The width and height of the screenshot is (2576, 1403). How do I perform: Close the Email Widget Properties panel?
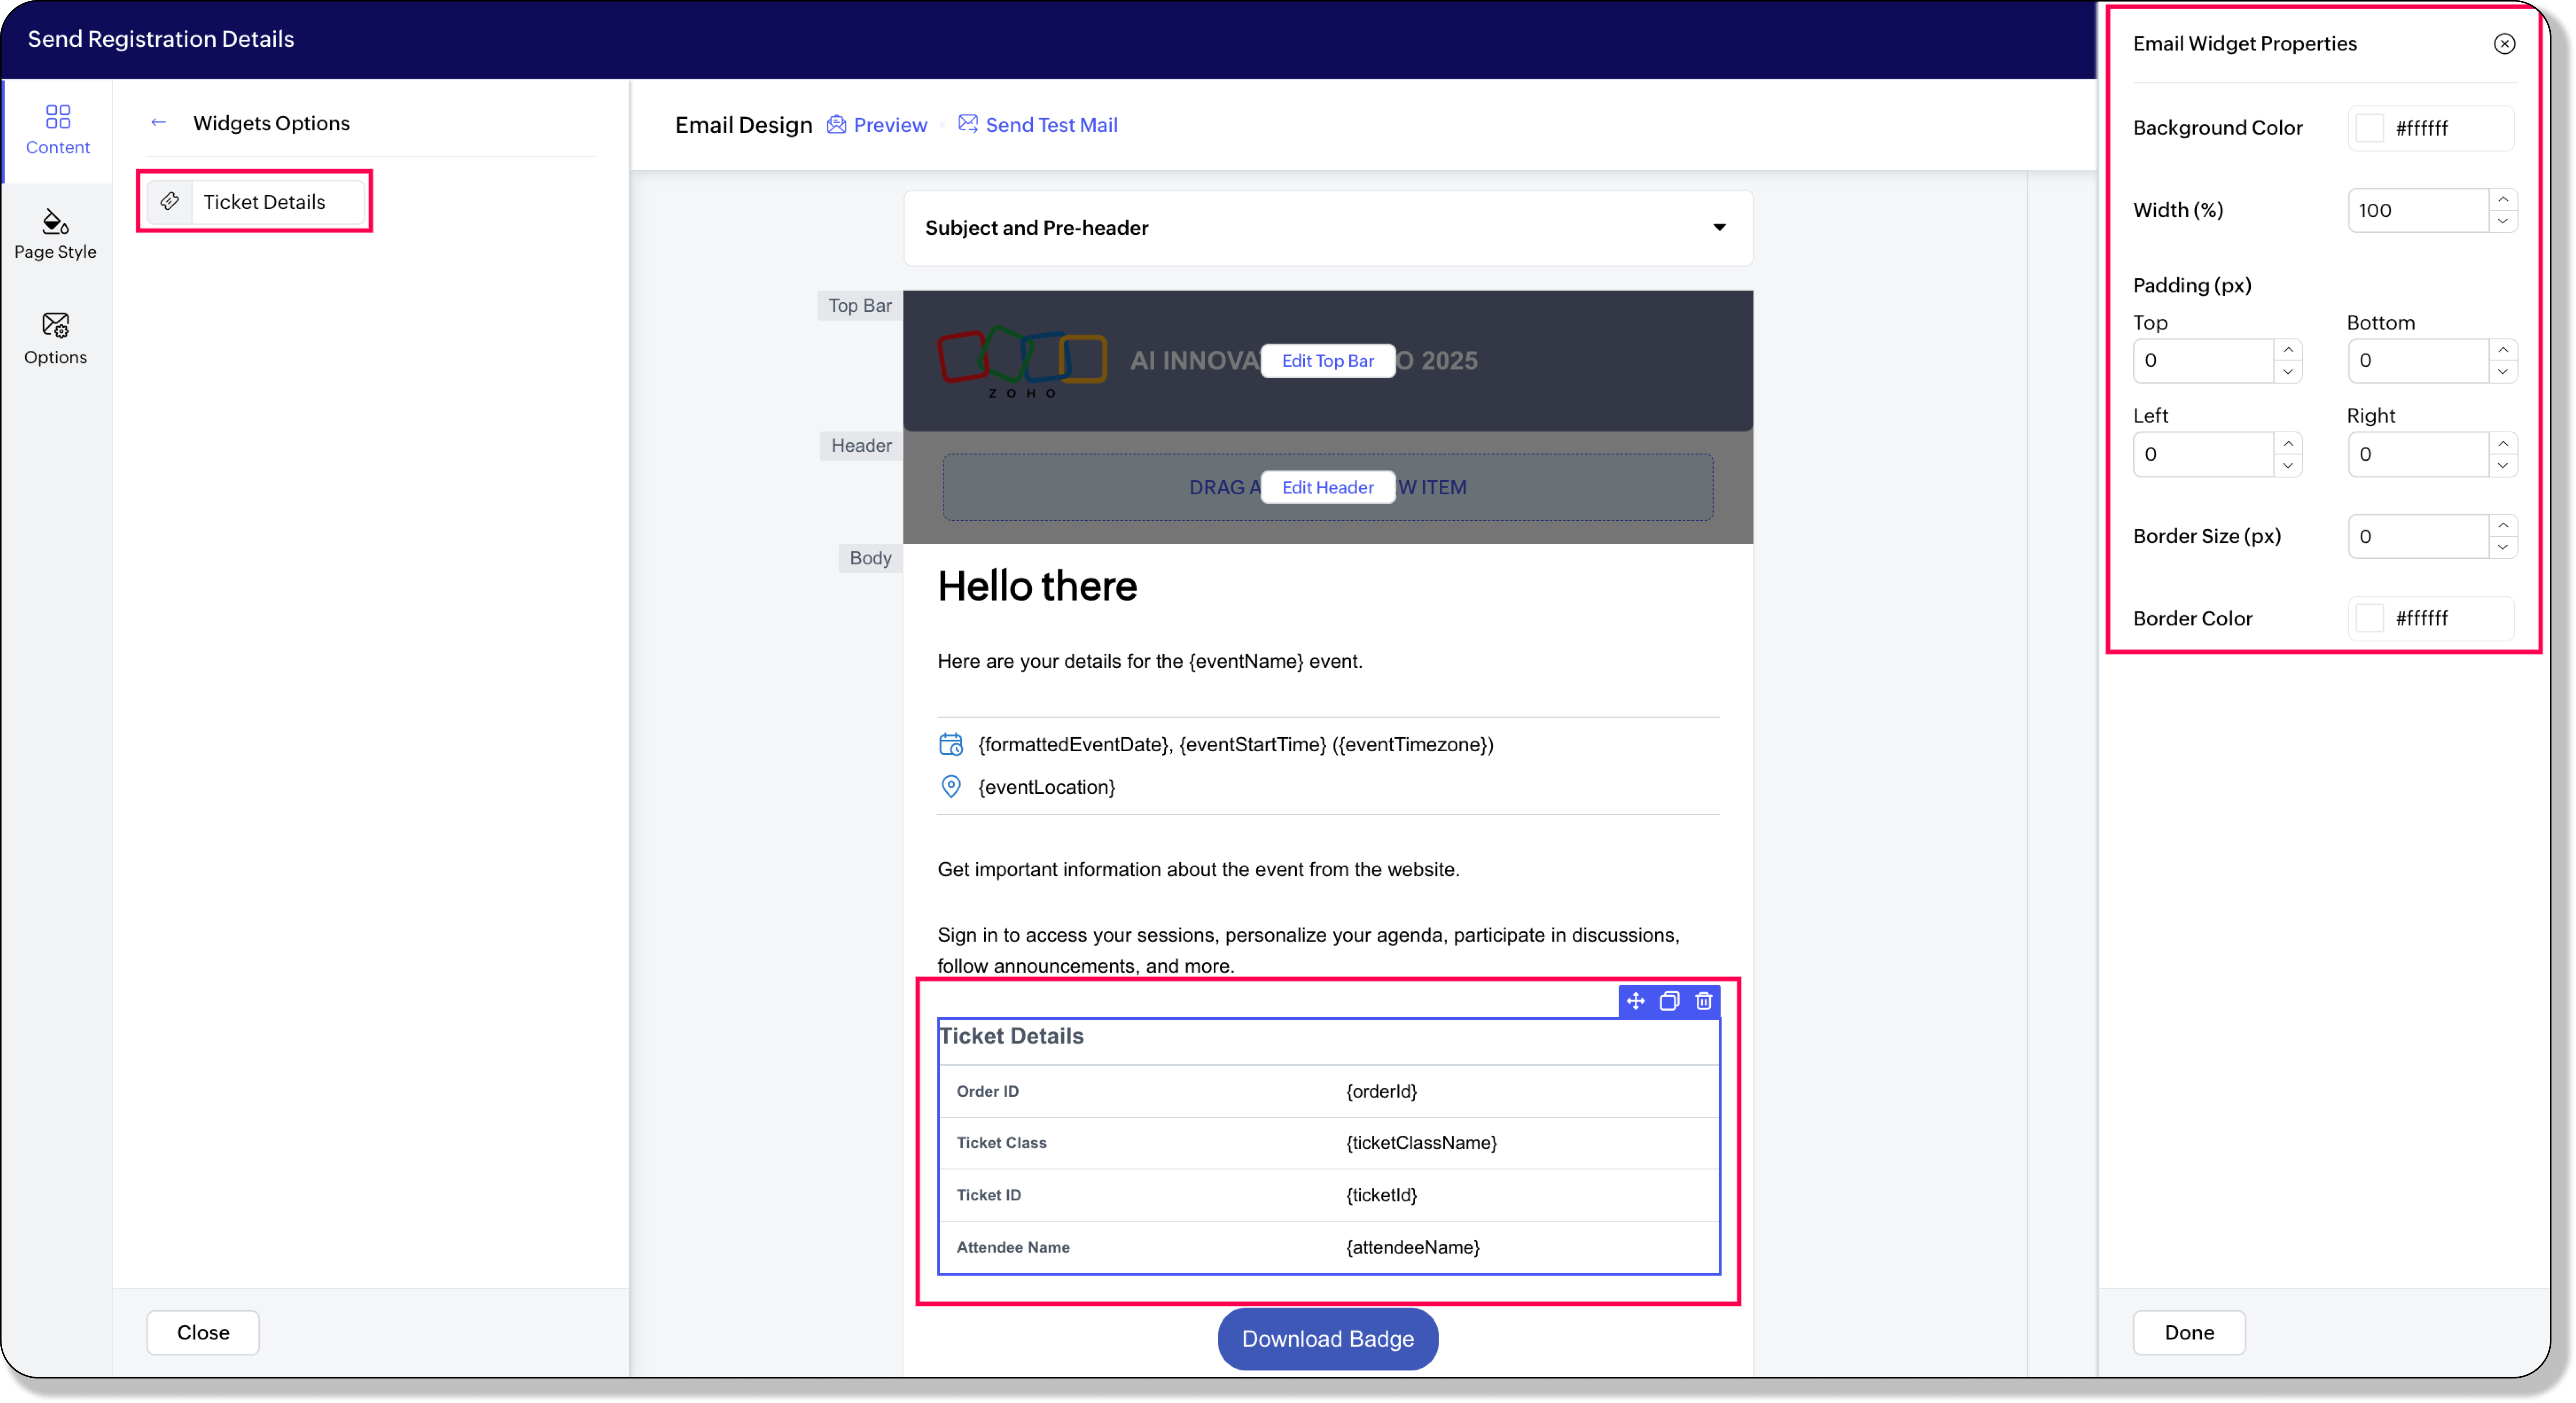(x=2504, y=44)
